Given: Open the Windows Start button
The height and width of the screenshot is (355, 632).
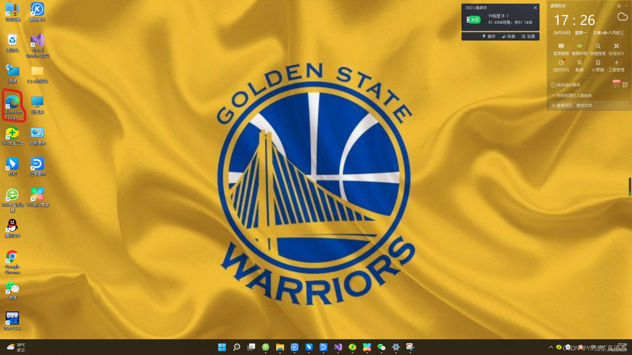Looking at the screenshot, I should tap(222, 347).
